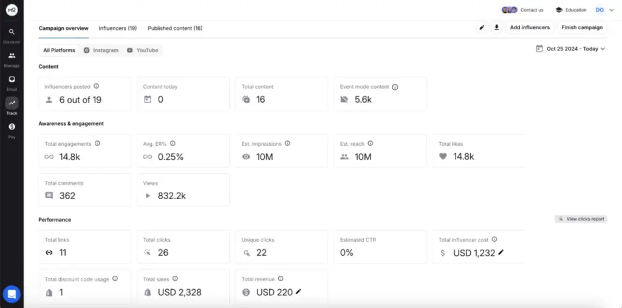Filter by Instagram platform
The width and height of the screenshot is (622, 308).
pyautogui.click(x=101, y=50)
